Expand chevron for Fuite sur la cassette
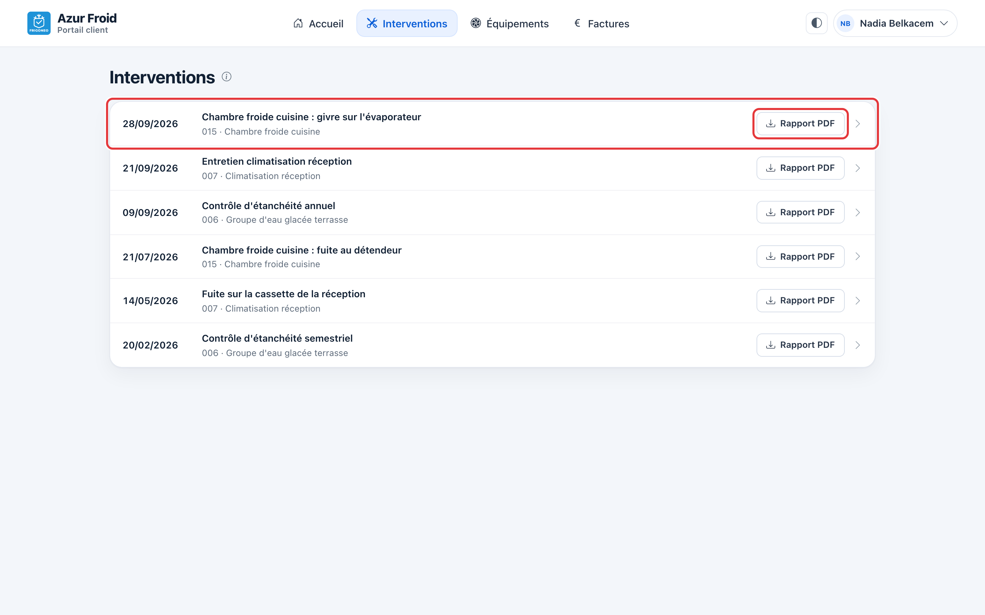Viewport: 985px width, 615px height. pyautogui.click(x=858, y=301)
